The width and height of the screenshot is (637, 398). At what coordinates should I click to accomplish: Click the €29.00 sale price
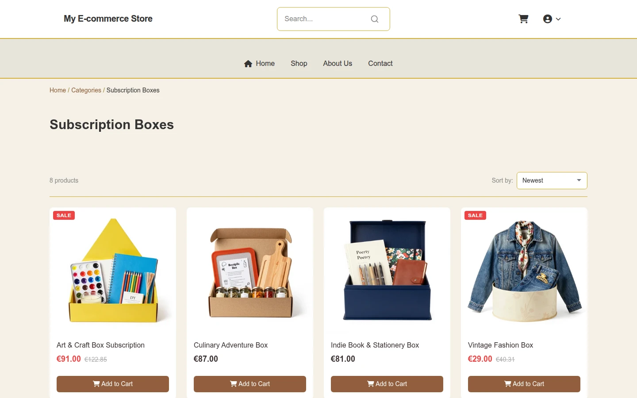tap(480, 359)
